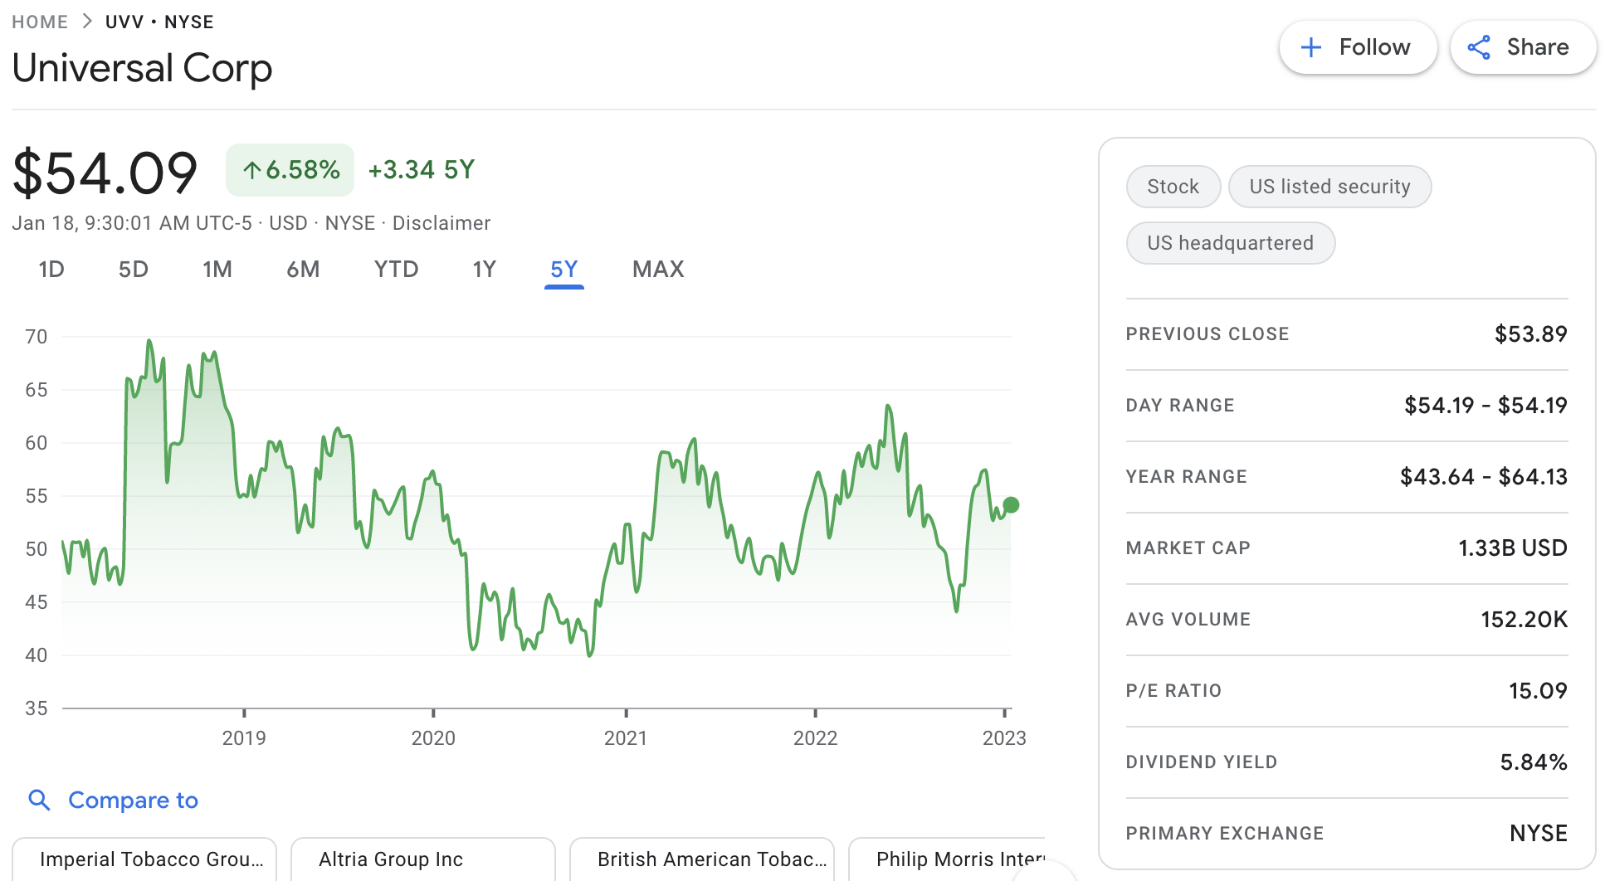Click the P/E Ratio value 15.09
The width and height of the screenshot is (1605, 881).
1538,691
